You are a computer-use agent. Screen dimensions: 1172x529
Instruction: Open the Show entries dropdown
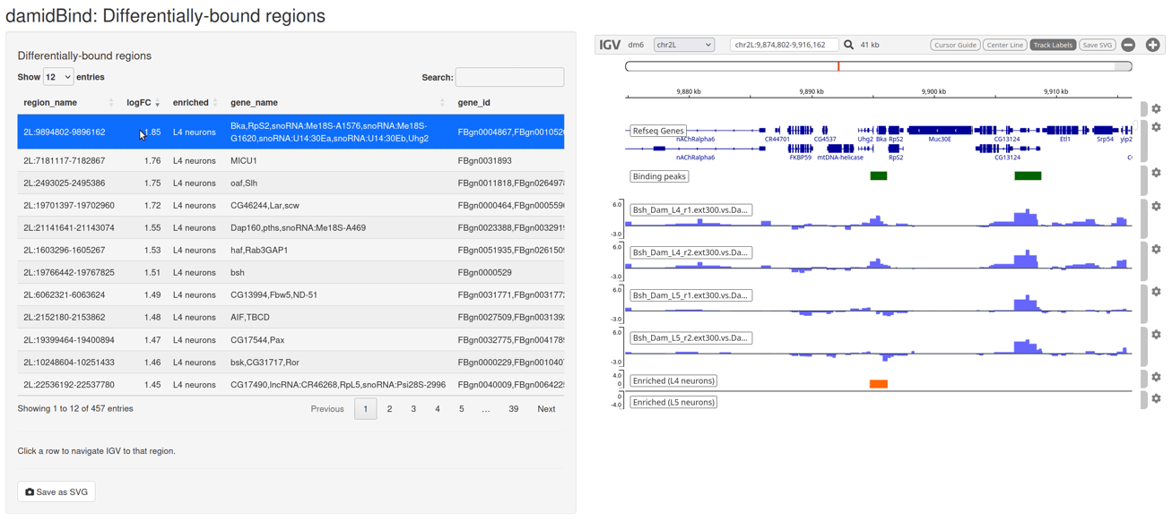click(57, 76)
